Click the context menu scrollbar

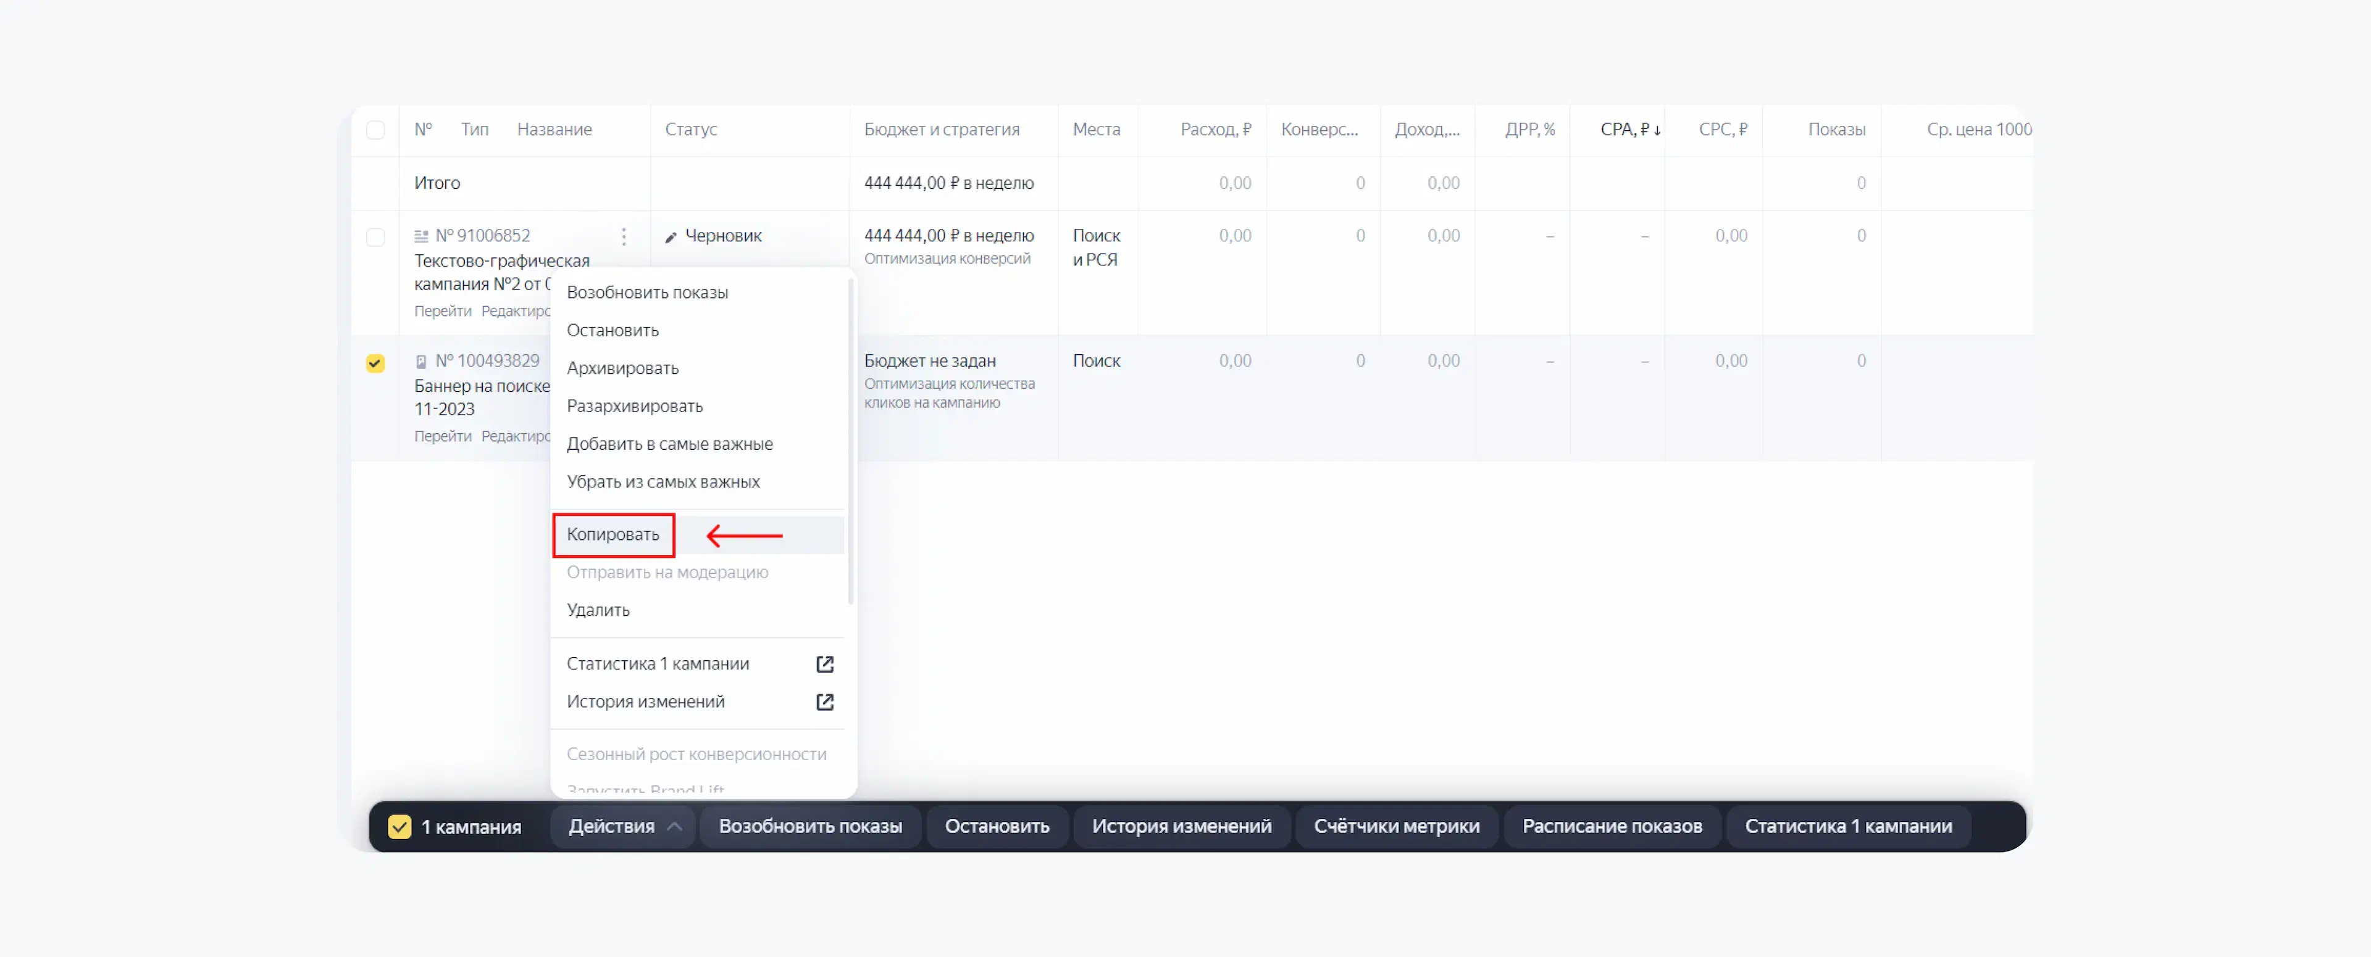(x=851, y=442)
